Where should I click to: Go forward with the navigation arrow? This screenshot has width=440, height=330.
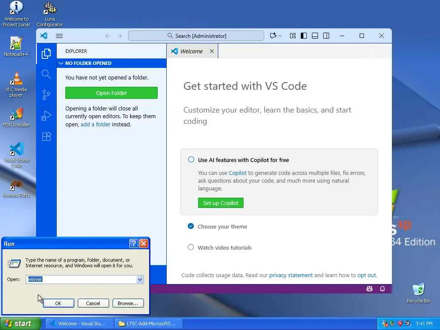pyautogui.click(x=119, y=36)
